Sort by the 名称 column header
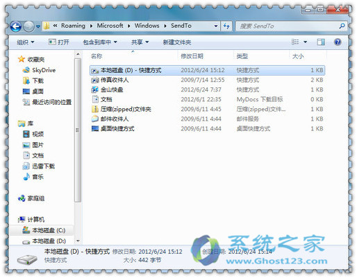 [97, 56]
